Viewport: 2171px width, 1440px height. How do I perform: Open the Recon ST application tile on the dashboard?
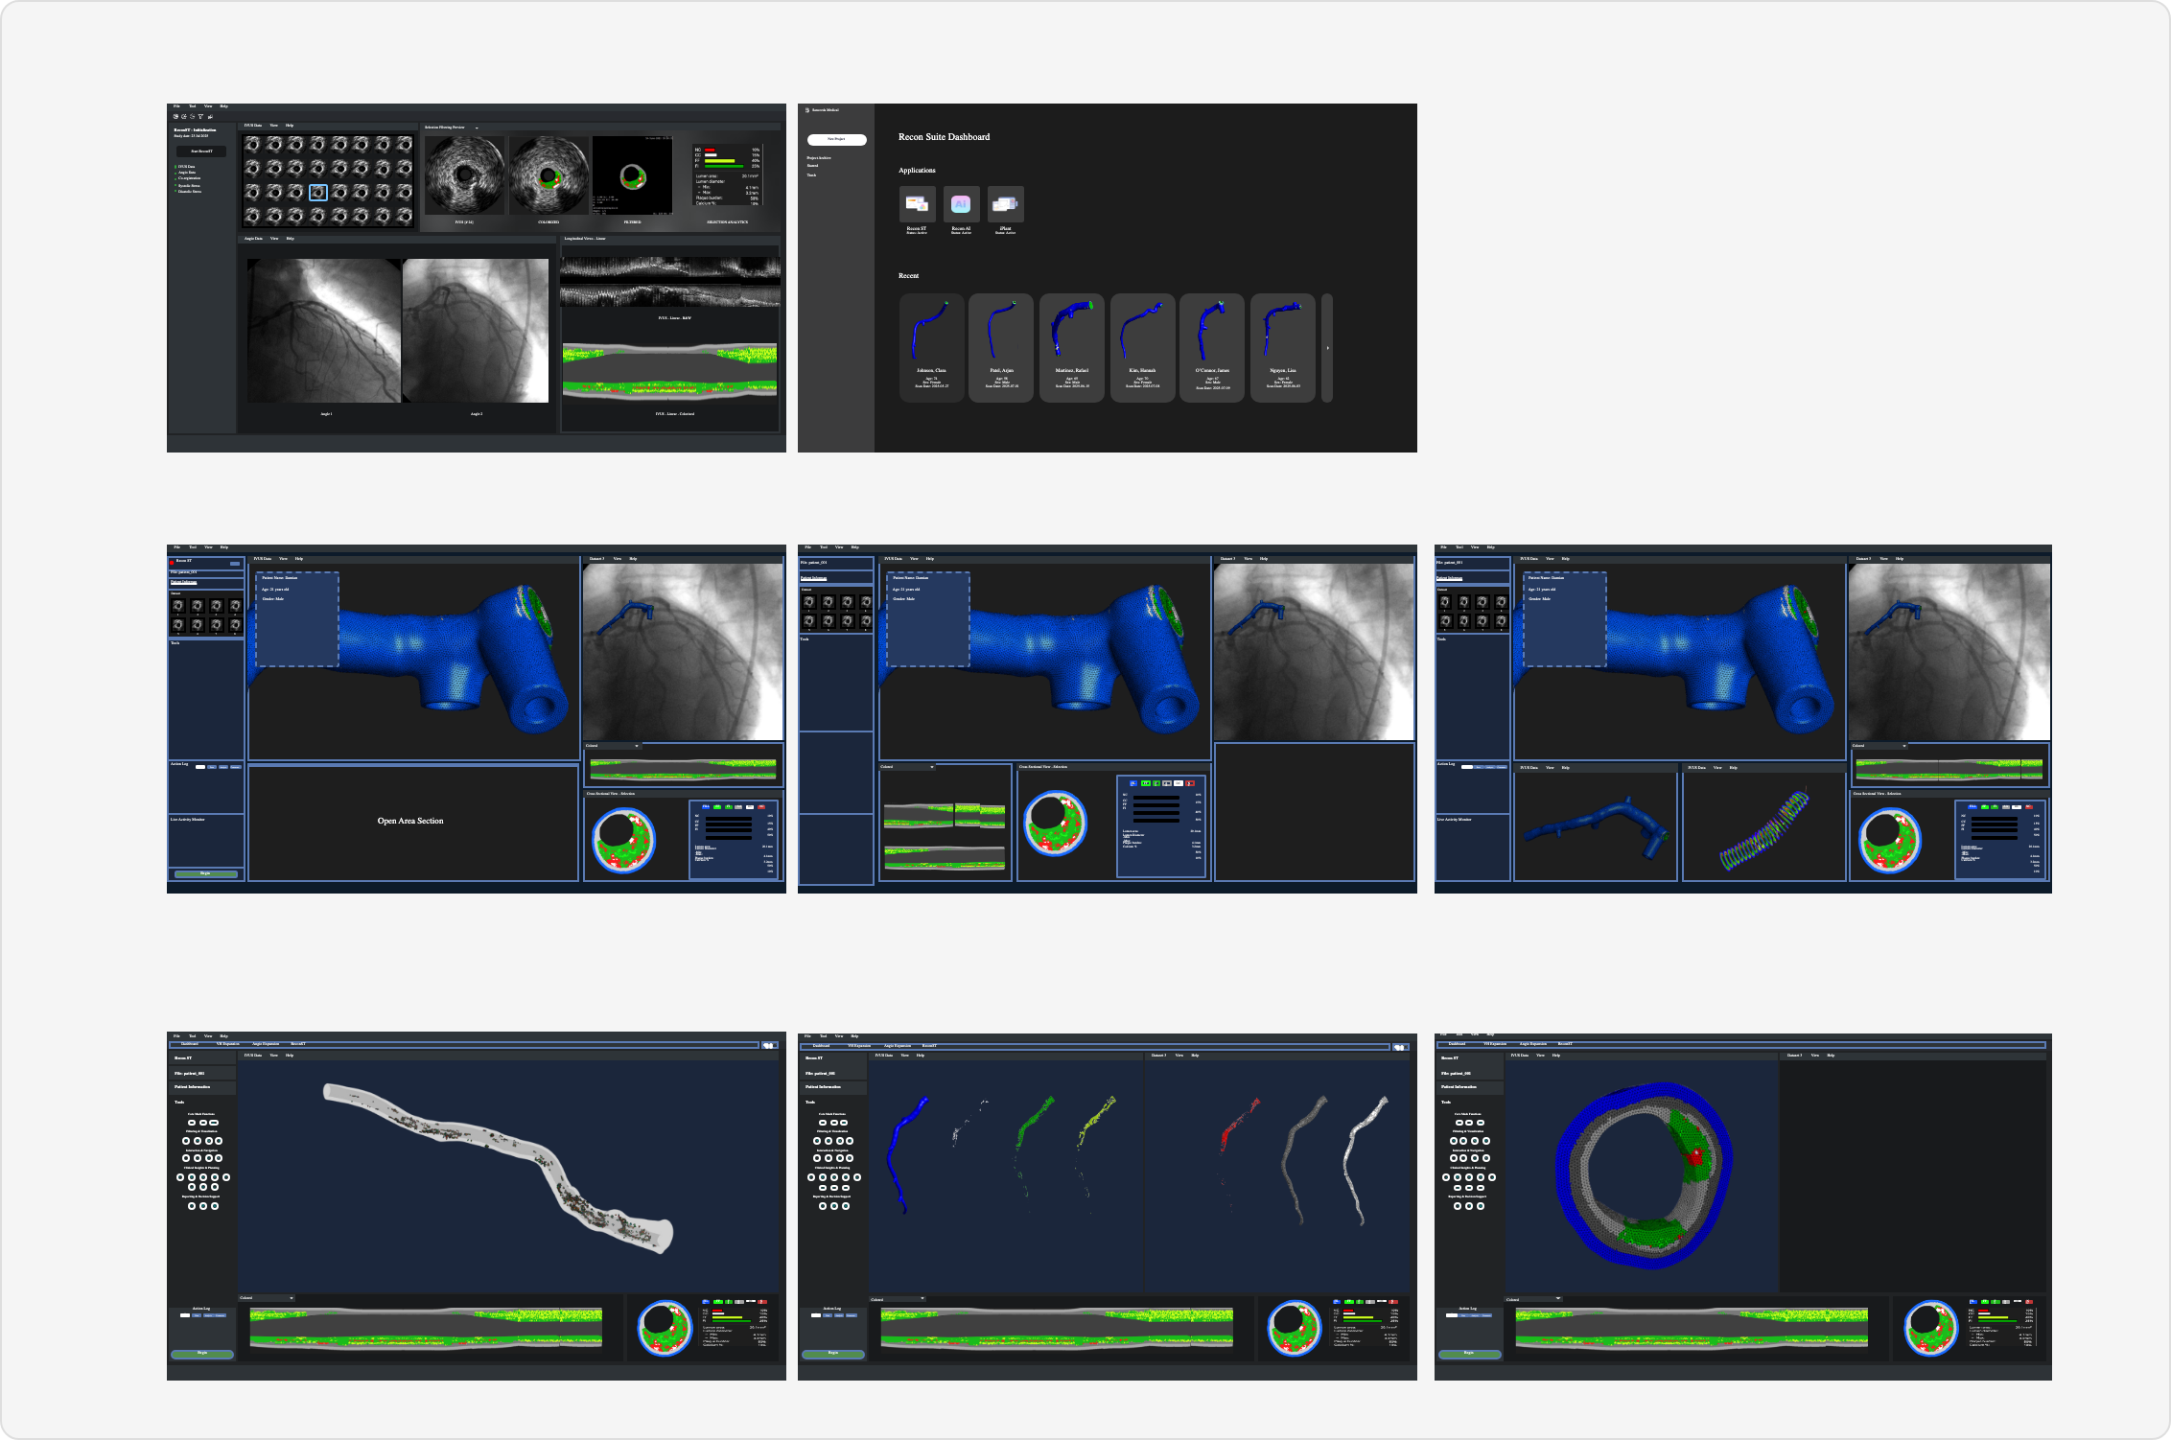point(917,204)
